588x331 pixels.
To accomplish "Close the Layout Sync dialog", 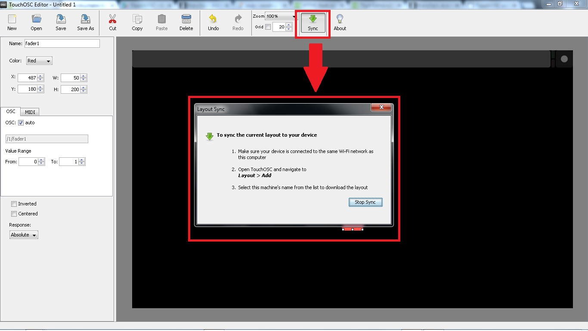I will pos(381,107).
